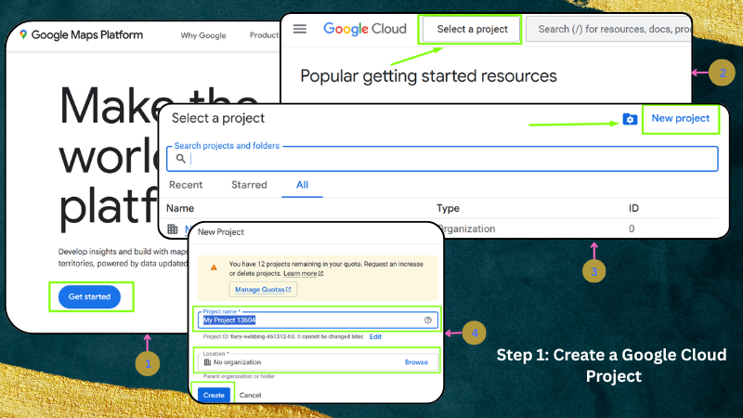Click the magnifier icon in project search

click(180, 158)
